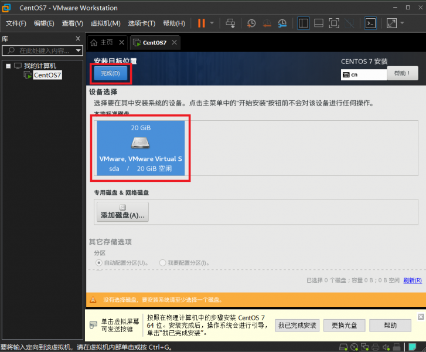Open the snapshot manager icon
426x352 pixels.
coord(282,23)
